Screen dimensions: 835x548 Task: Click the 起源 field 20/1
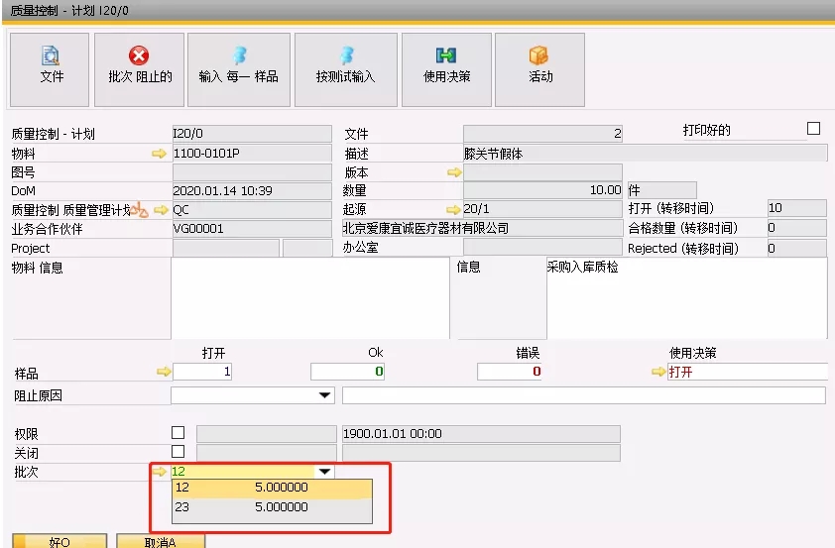pos(542,208)
